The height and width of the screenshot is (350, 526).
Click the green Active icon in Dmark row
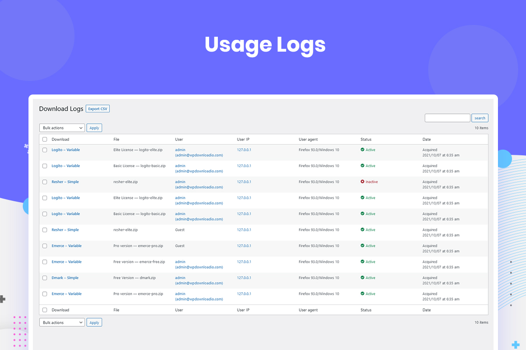363,278
